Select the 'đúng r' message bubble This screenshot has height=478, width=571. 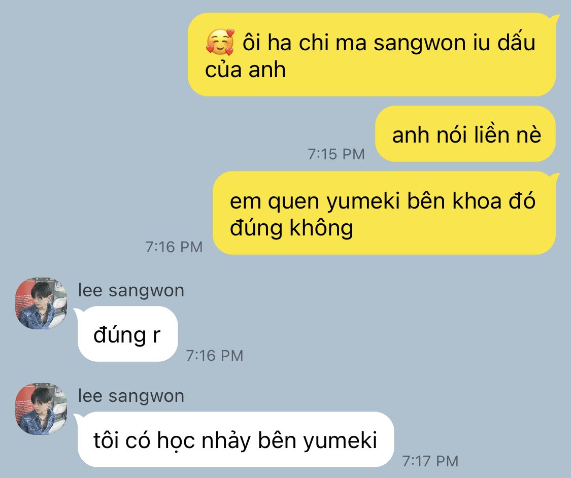(x=127, y=334)
